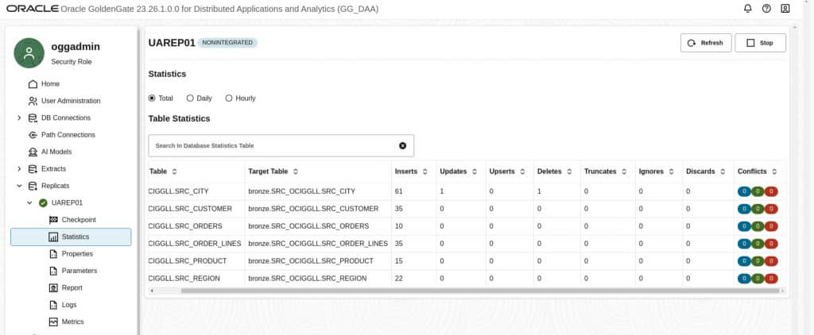Click the user account icon in header
This screenshot has width=814, height=335.
point(785,9)
